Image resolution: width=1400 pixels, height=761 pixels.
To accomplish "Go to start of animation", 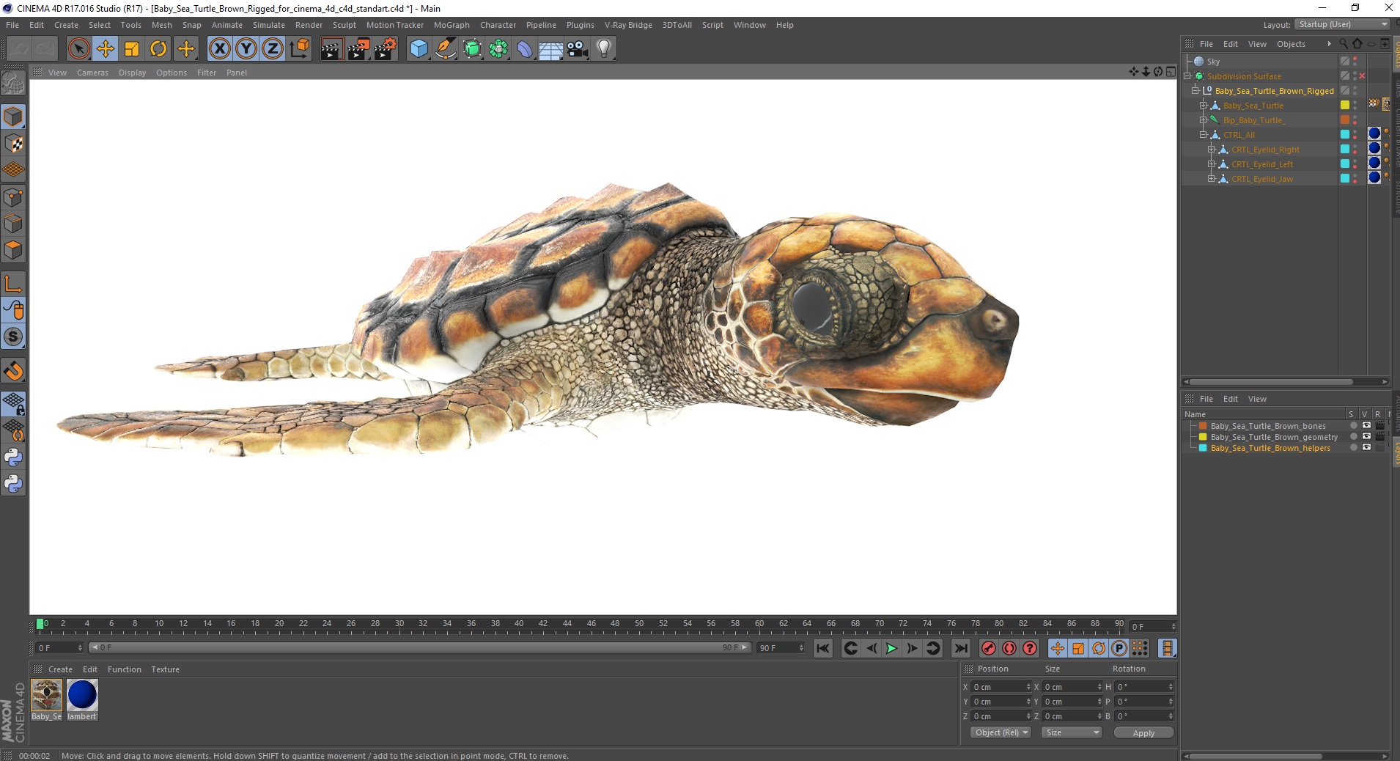I will click(823, 648).
